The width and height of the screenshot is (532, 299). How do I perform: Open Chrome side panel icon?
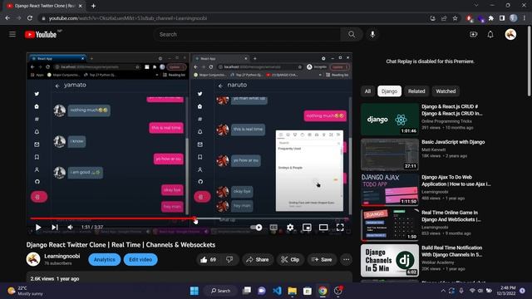pyautogui.click(x=502, y=18)
